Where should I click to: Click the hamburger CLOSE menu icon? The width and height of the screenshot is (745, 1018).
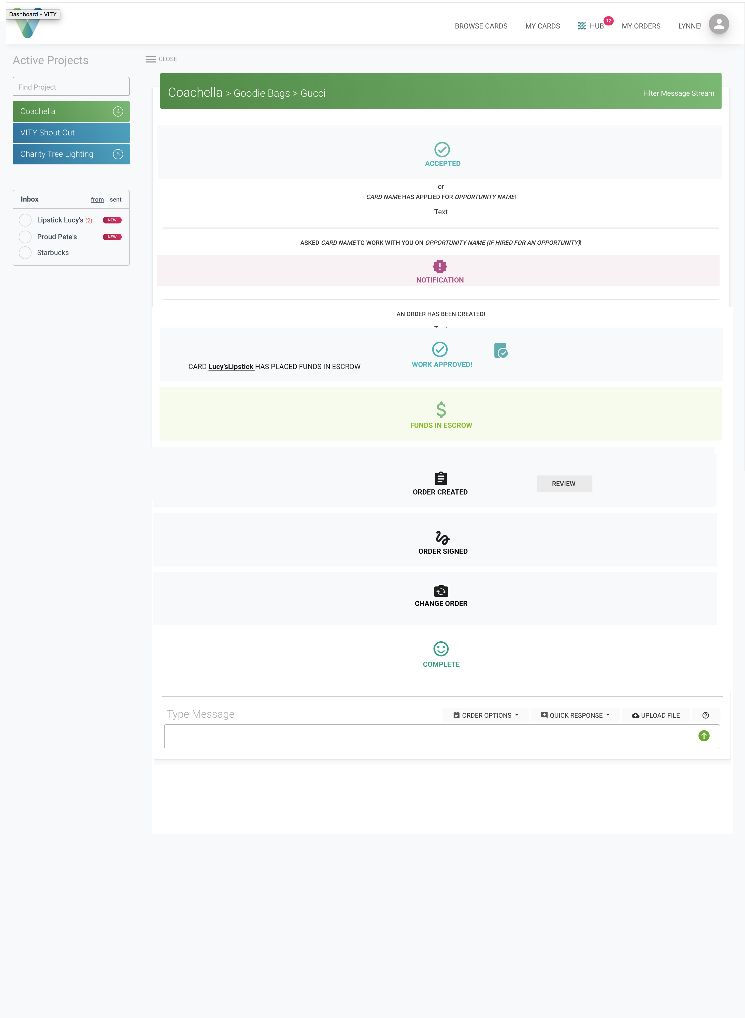151,59
